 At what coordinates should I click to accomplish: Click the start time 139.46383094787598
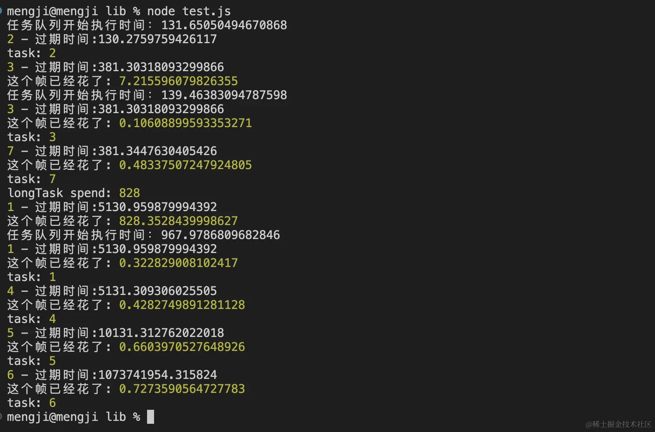[224, 95]
